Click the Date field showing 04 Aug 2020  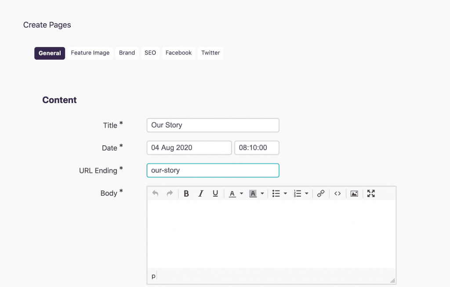pyautogui.click(x=189, y=147)
